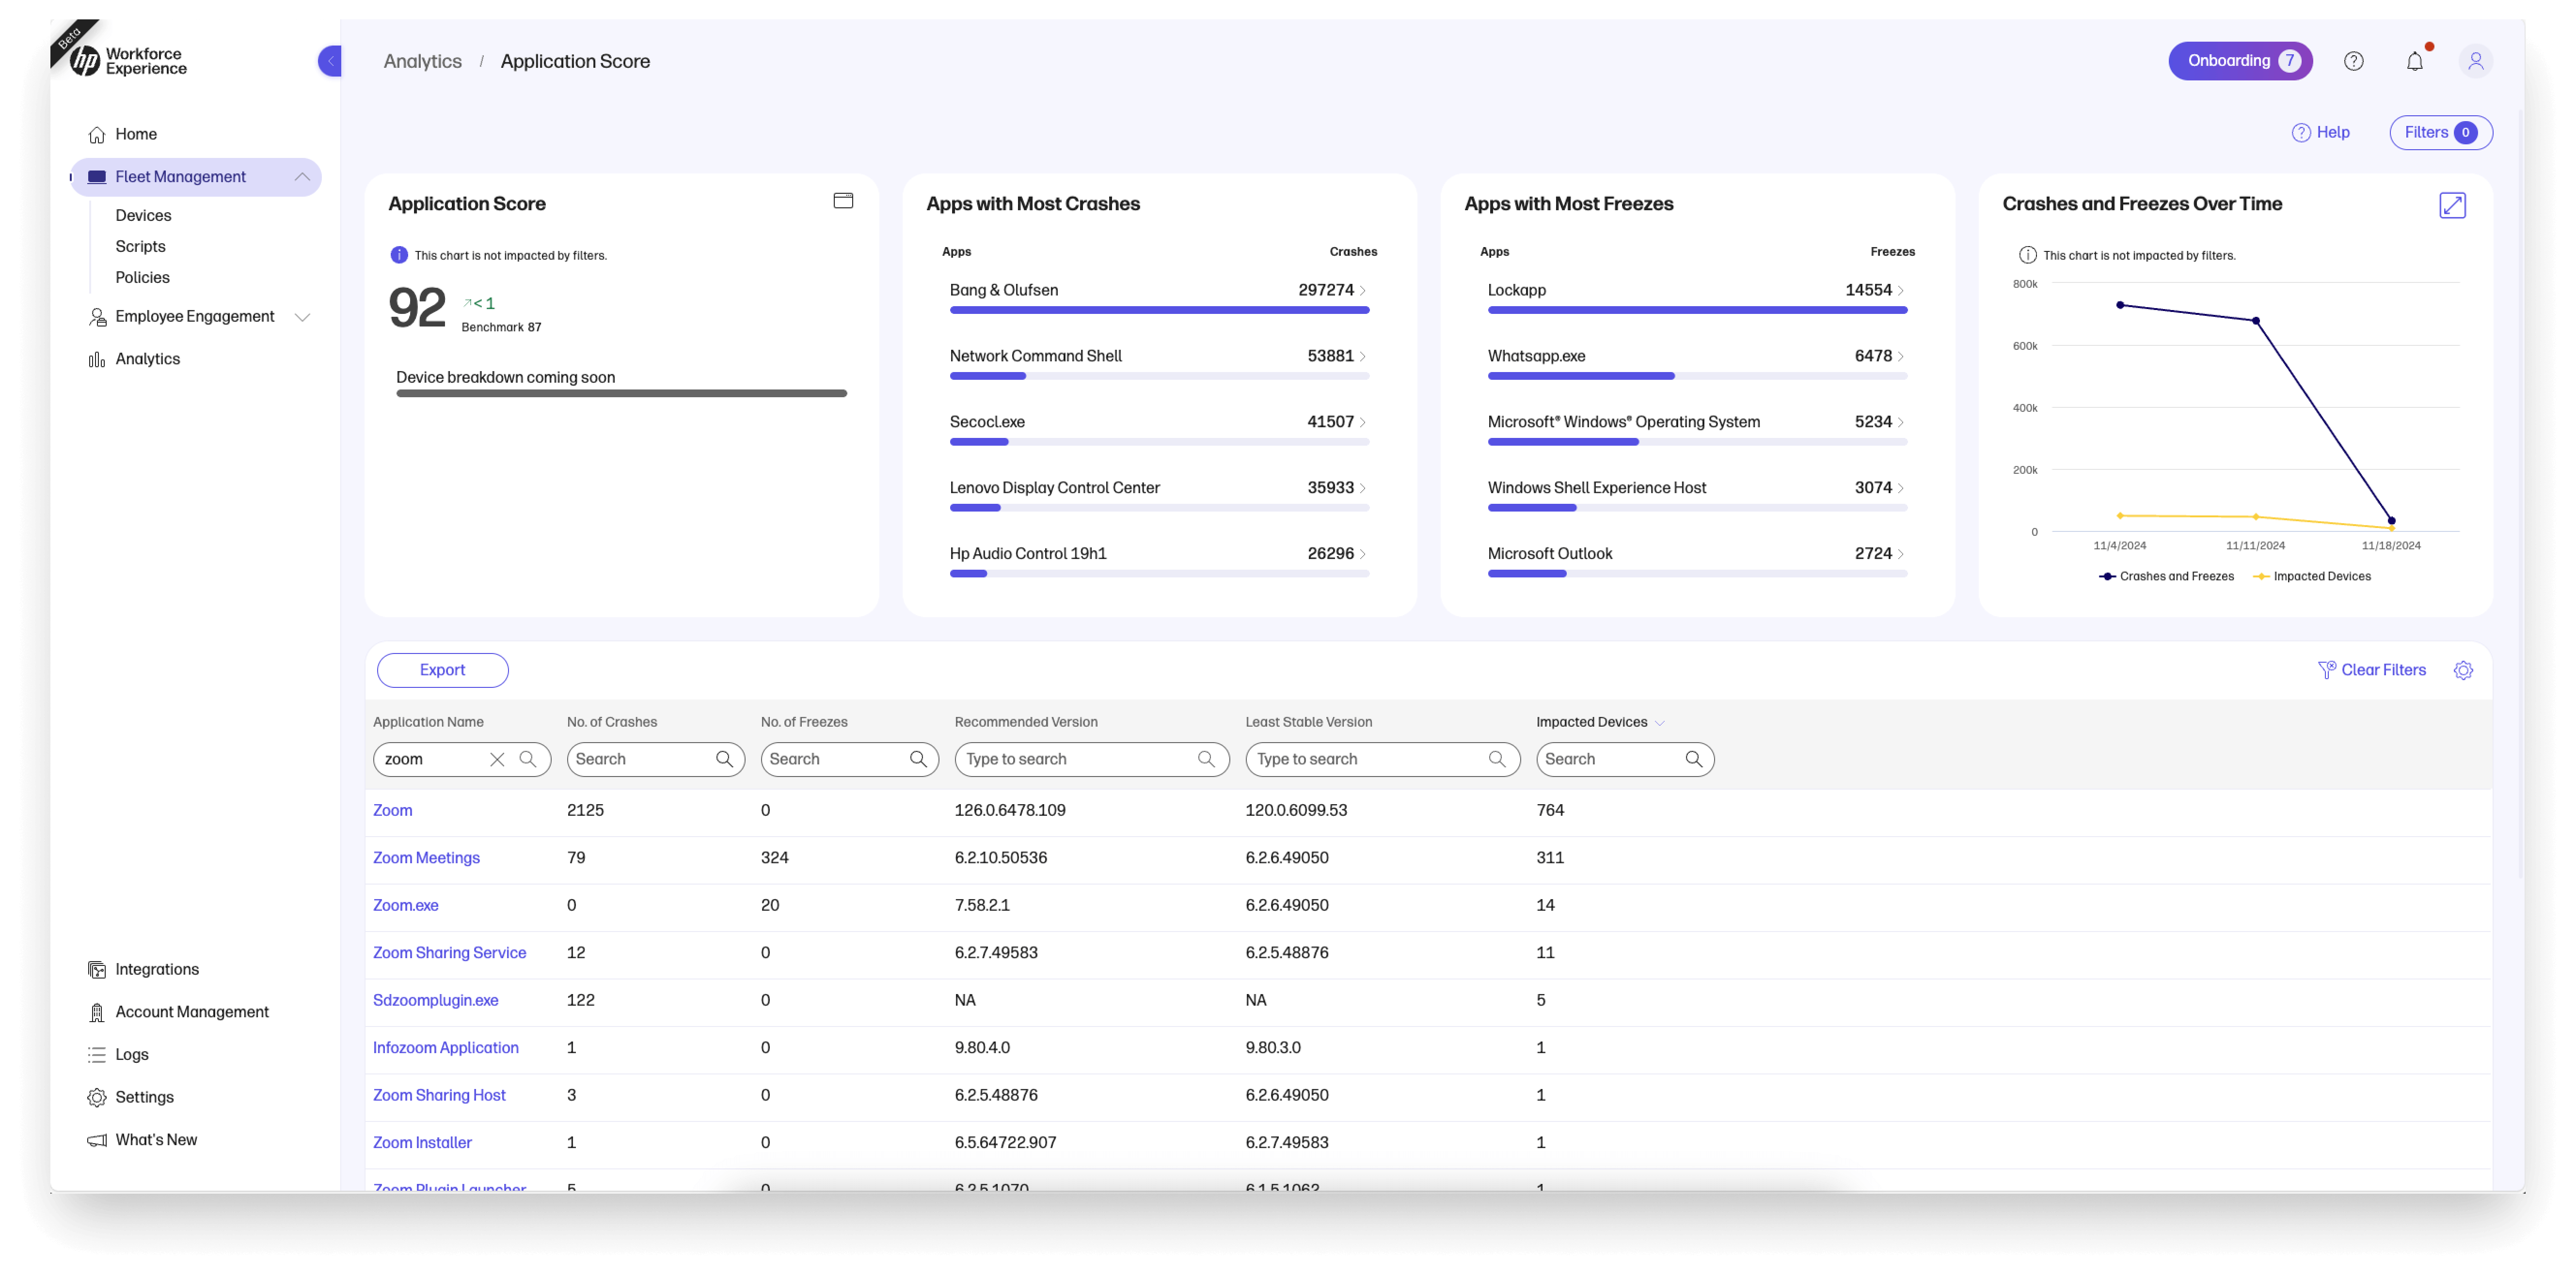Screen dimensions: 2576x1275
Task: Open What's New in sidebar
Action: point(156,1140)
